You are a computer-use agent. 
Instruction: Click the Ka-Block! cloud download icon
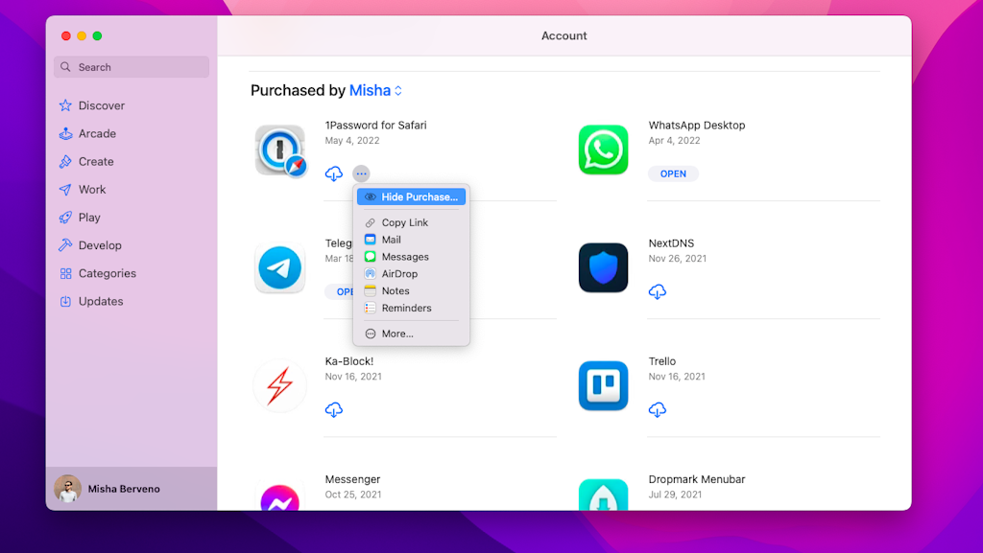[x=334, y=409]
